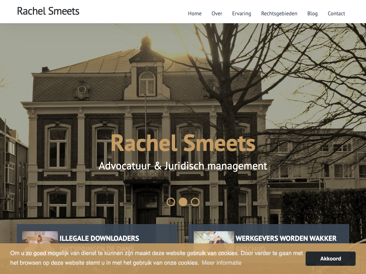The width and height of the screenshot is (366, 274).
Task: Read the Illegale Downloaders blog post
Action: click(x=99, y=238)
